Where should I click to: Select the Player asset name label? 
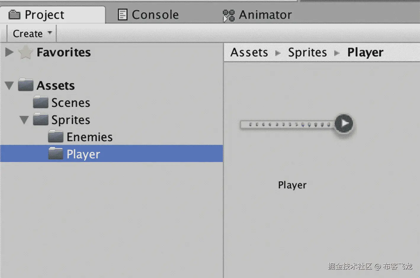(292, 185)
